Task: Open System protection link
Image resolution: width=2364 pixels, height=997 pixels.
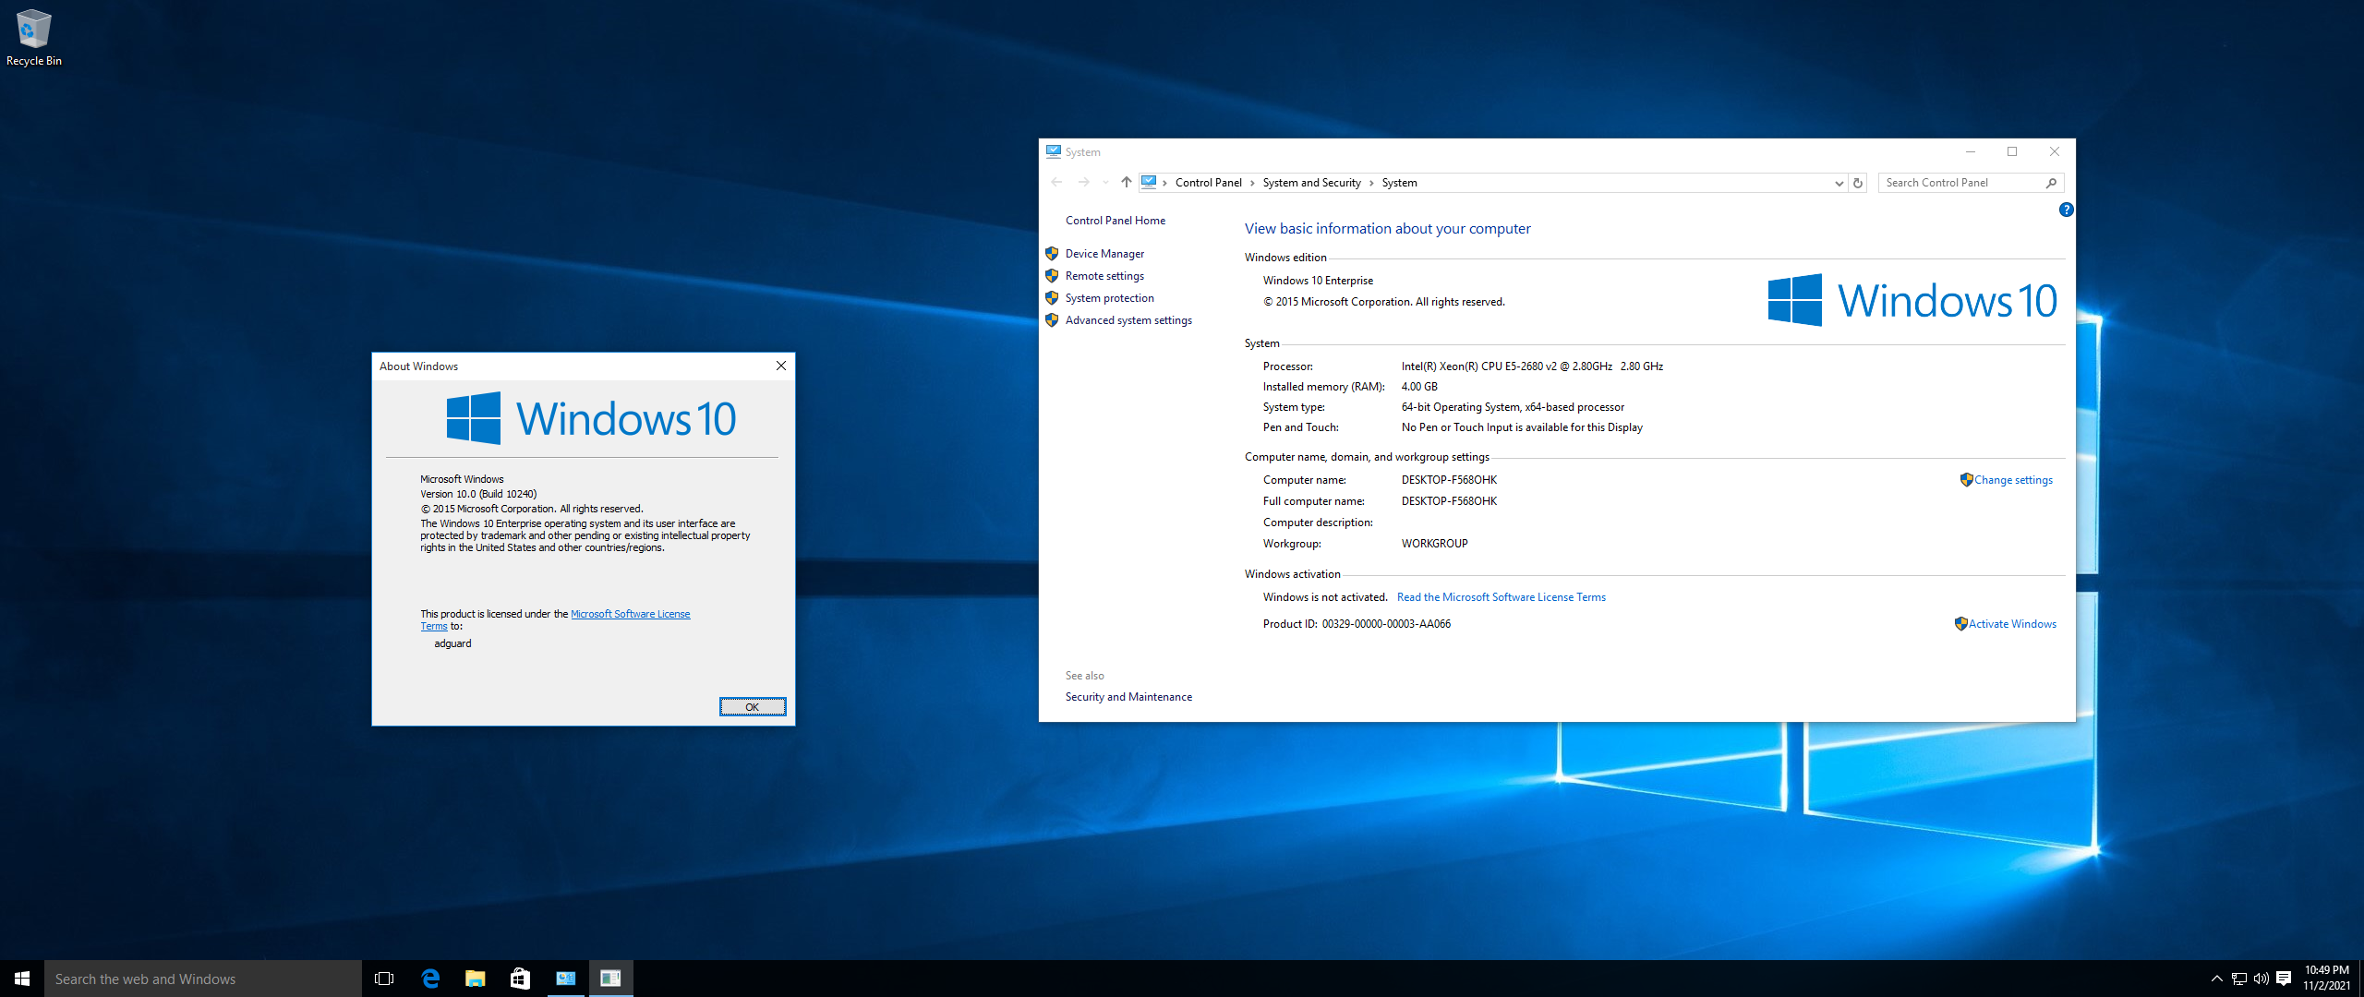Action: click(1109, 298)
